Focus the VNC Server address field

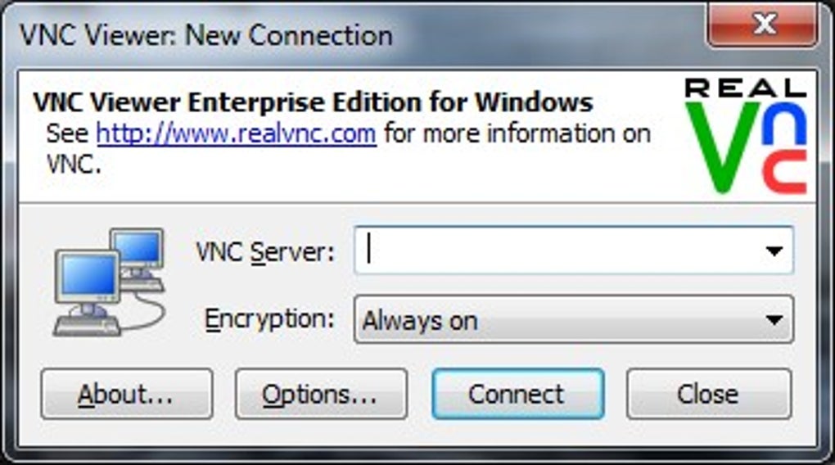tap(557, 251)
